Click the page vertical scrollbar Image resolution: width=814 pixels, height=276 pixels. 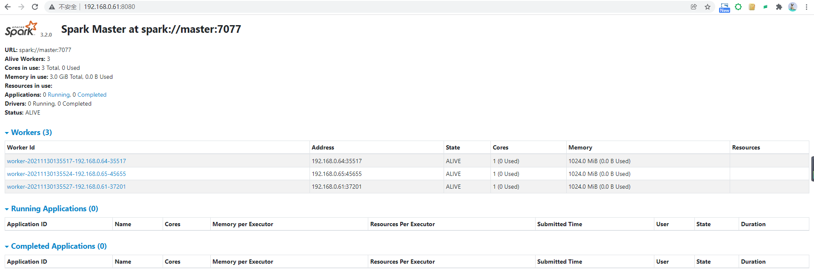812,169
